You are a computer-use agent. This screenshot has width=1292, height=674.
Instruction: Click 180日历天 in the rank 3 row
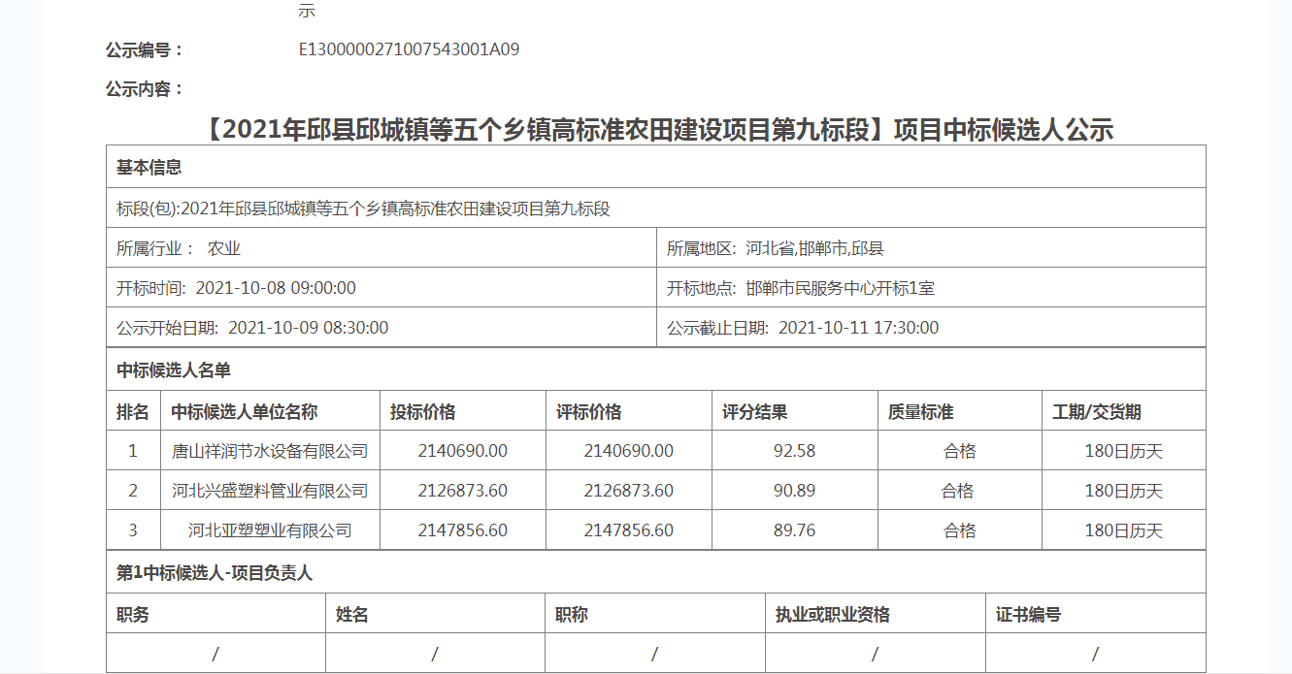[x=1124, y=530]
